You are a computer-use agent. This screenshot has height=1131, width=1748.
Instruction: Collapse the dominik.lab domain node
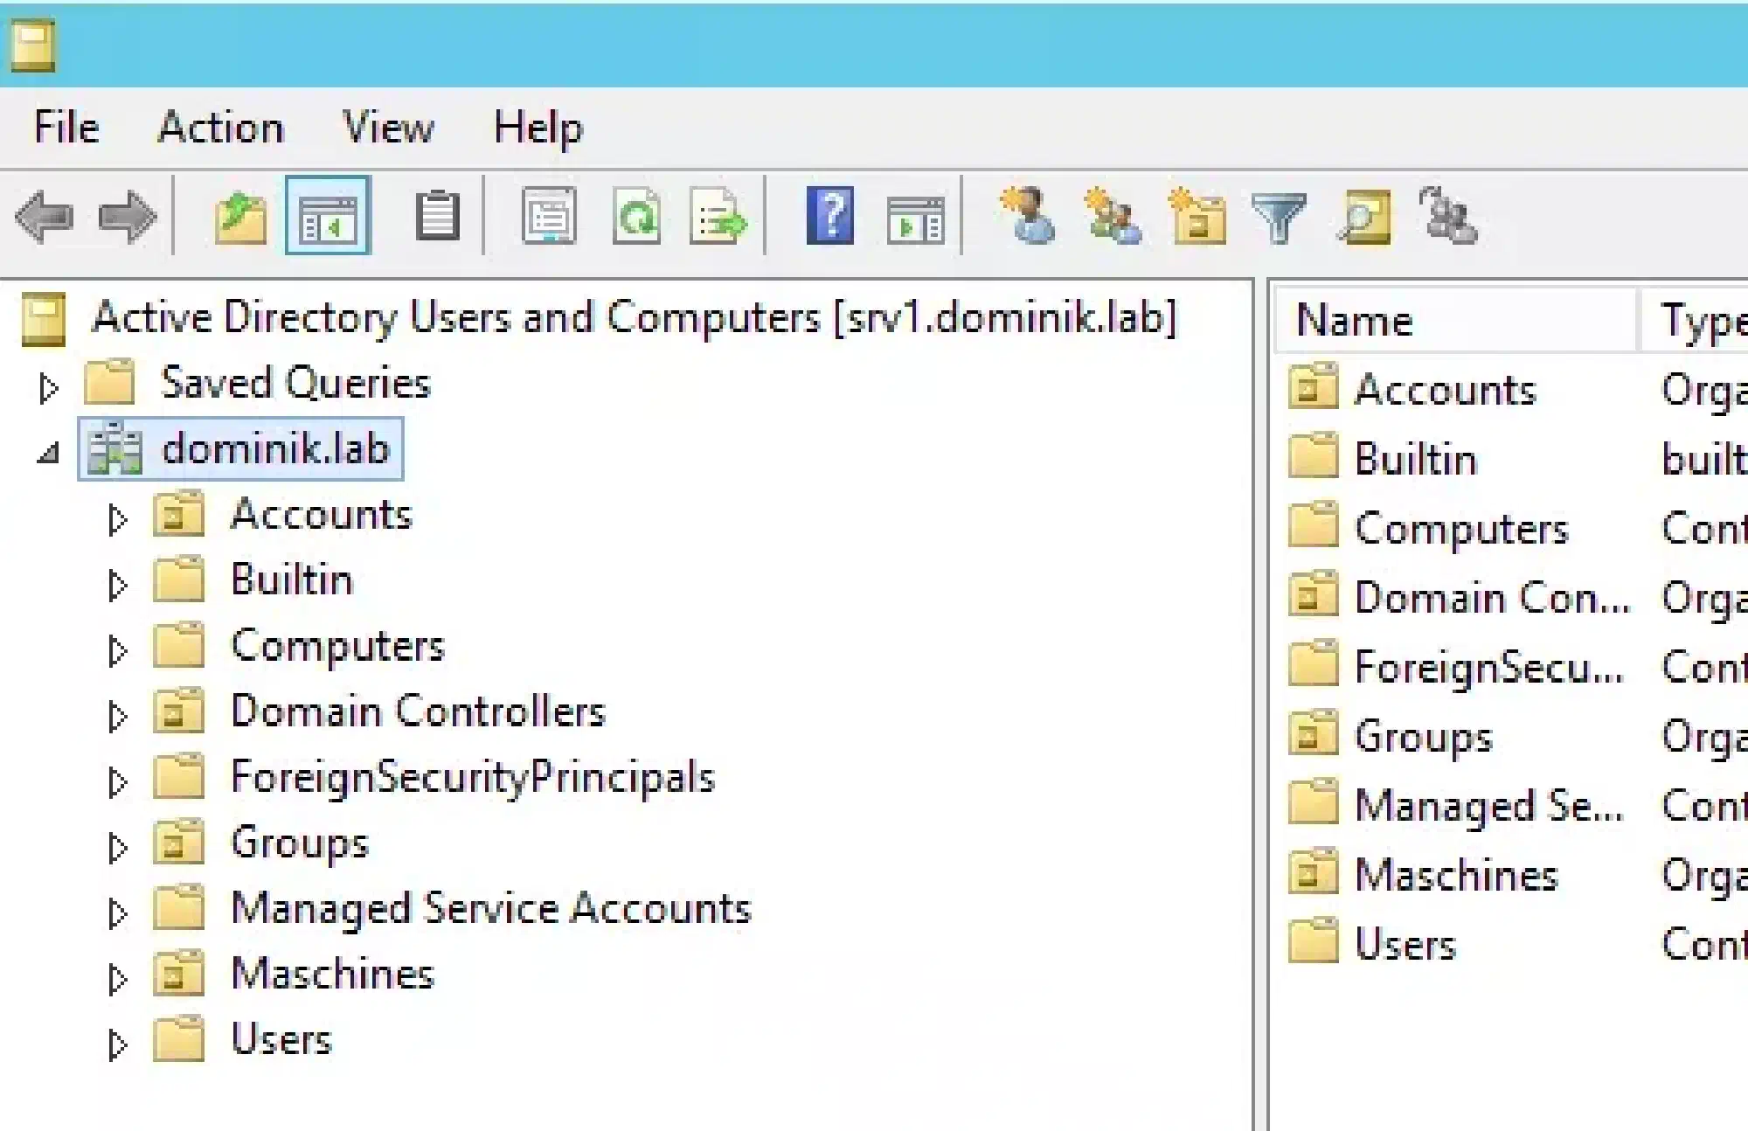click(x=49, y=453)
